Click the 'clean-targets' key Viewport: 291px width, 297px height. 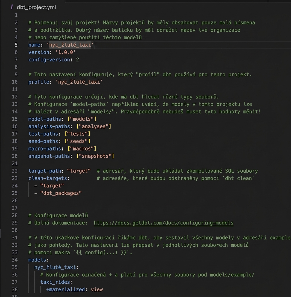click(x=48, y=178)
